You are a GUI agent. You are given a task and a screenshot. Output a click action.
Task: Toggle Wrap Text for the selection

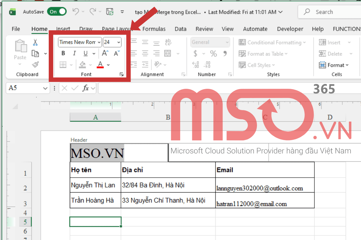click(x=168, y=42)
